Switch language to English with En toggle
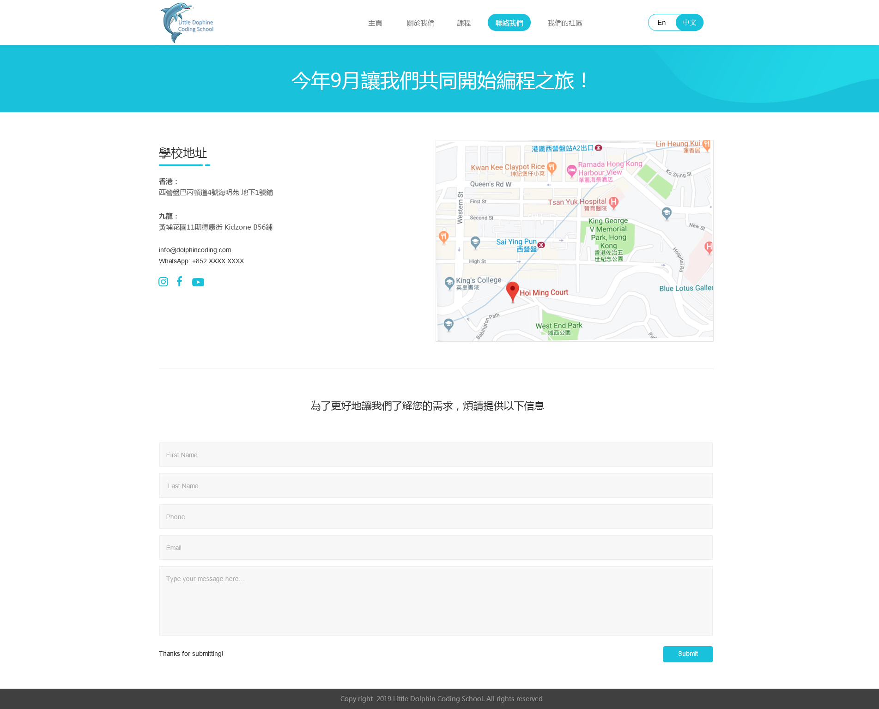The width and height of the screenshot is (879, 709). click(x=661, y=23)
